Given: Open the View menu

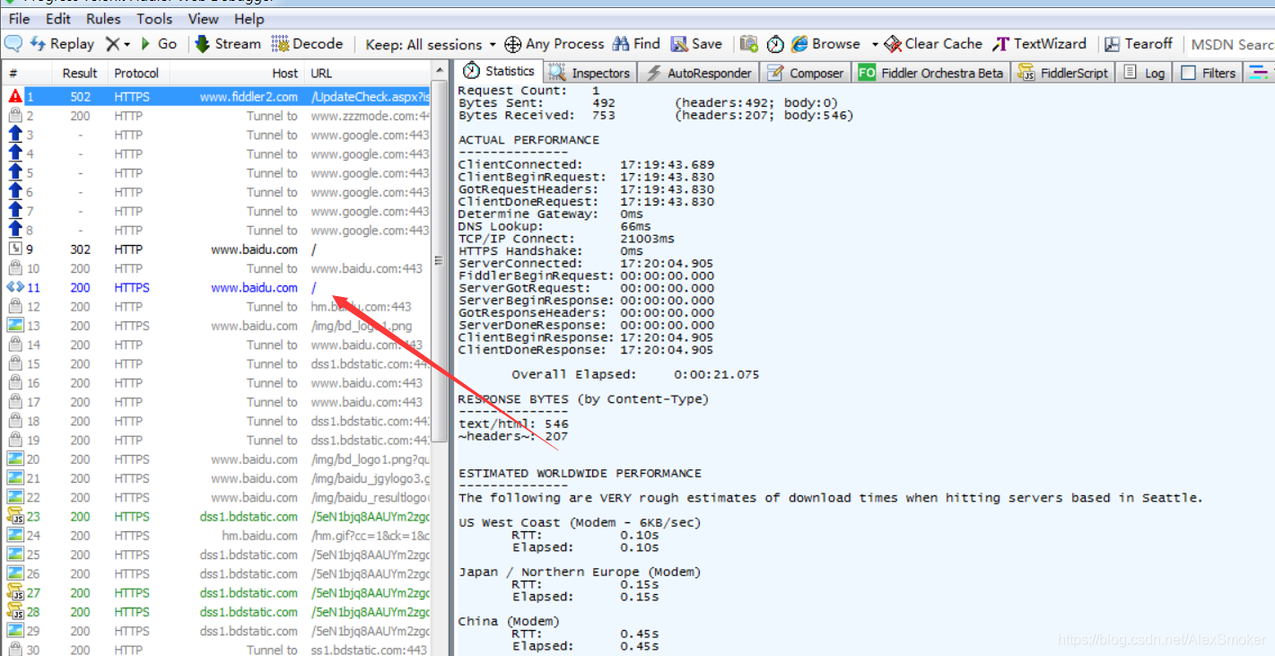Looking at the screenshot, I should click(204, 19).
